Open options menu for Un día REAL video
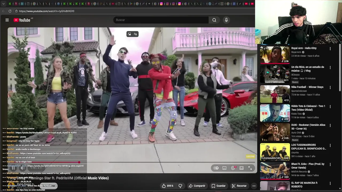The image size is (342, 192). [330, 67]
